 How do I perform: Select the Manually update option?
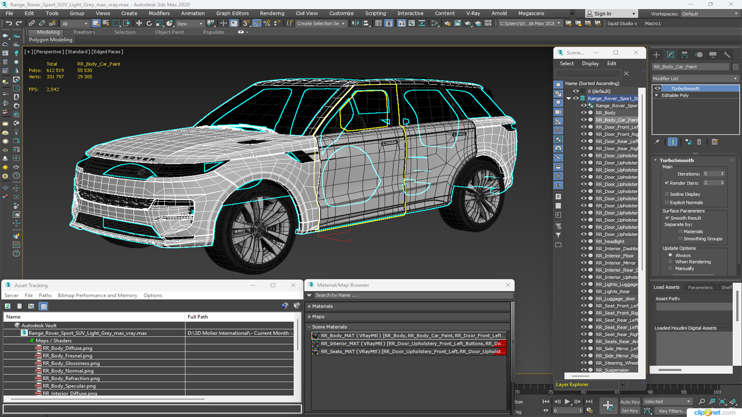[670, 269]
